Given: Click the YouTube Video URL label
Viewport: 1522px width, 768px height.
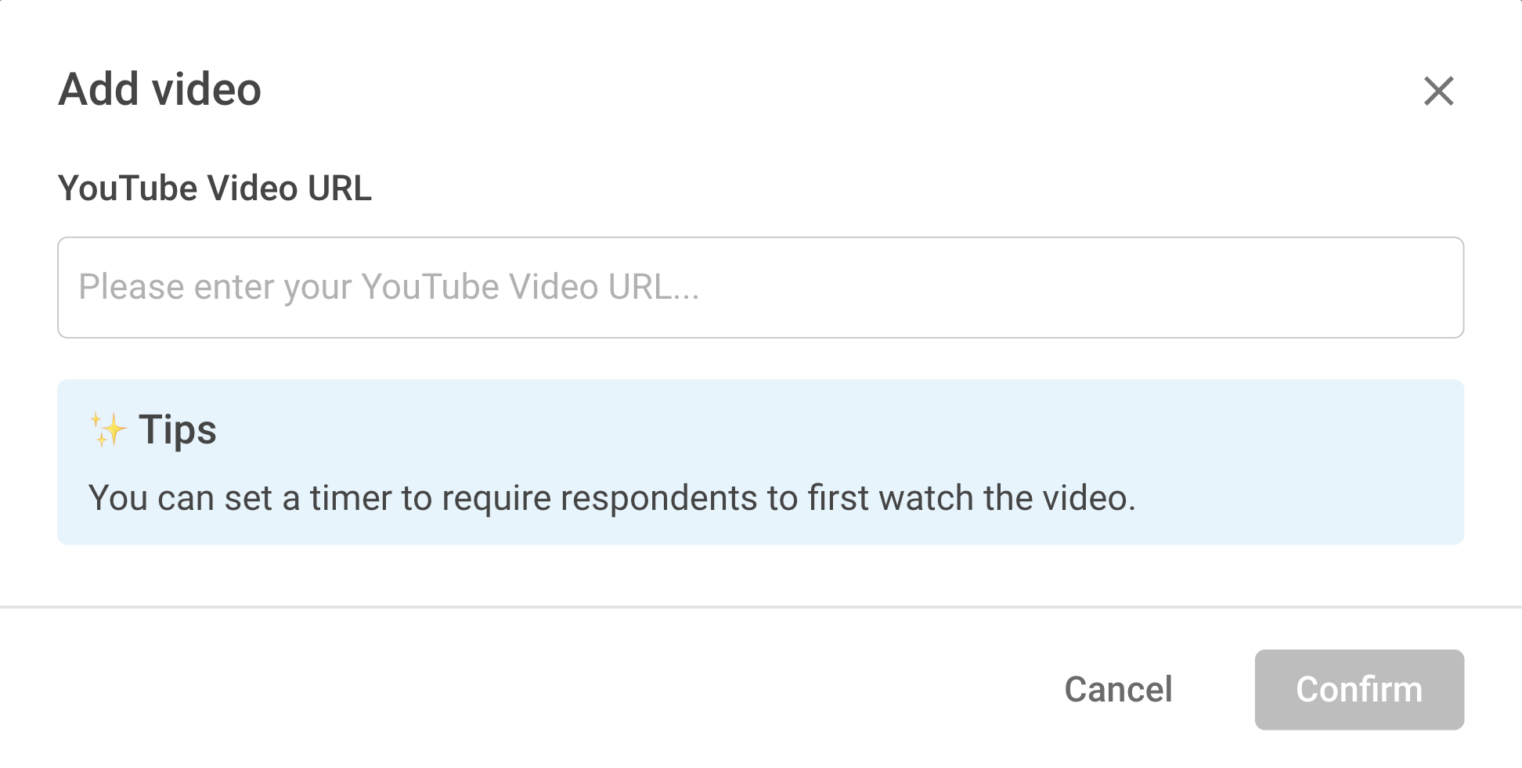Looking at the screenshot, I should point(215,187).
